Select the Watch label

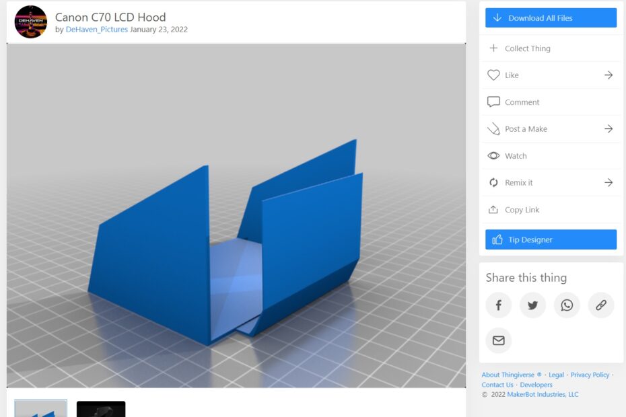tap(516, 155)
